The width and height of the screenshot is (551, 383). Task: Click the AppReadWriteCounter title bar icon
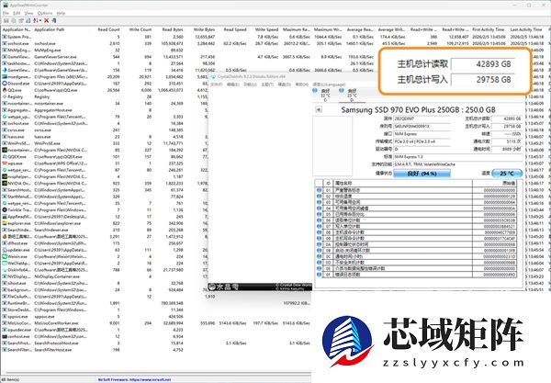click(6, 5)
